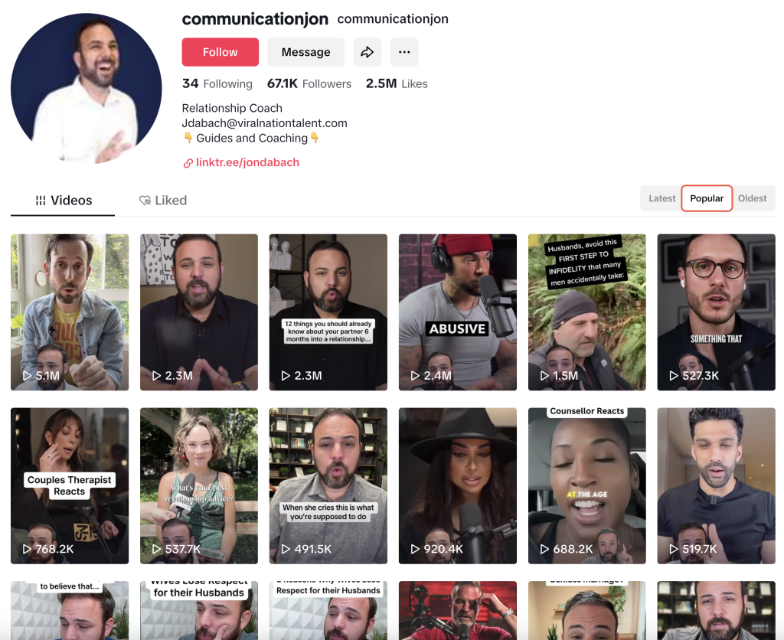The width and height of the screenshot is (784, 640).
Task: Sort videos by Latest
Action: 661,198
